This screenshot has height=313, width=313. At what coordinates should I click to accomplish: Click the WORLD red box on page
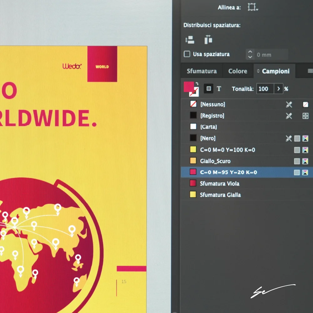pyautogui.click(x=102, y=64)
